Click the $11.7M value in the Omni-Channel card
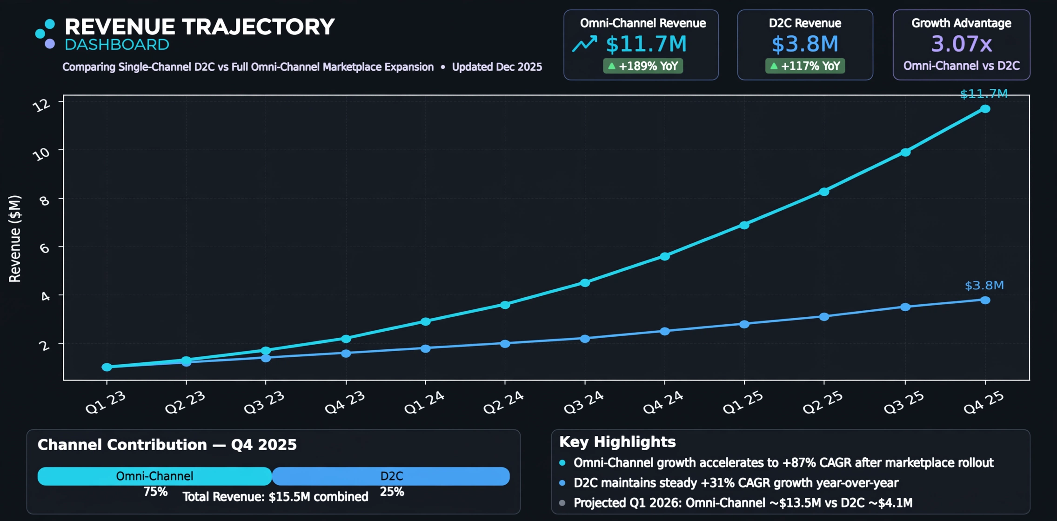Viewport: 1057px width, 521px height. pos(646,44)
